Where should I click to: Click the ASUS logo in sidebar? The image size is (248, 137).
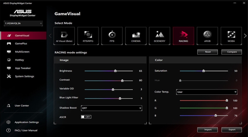point(23,11)
